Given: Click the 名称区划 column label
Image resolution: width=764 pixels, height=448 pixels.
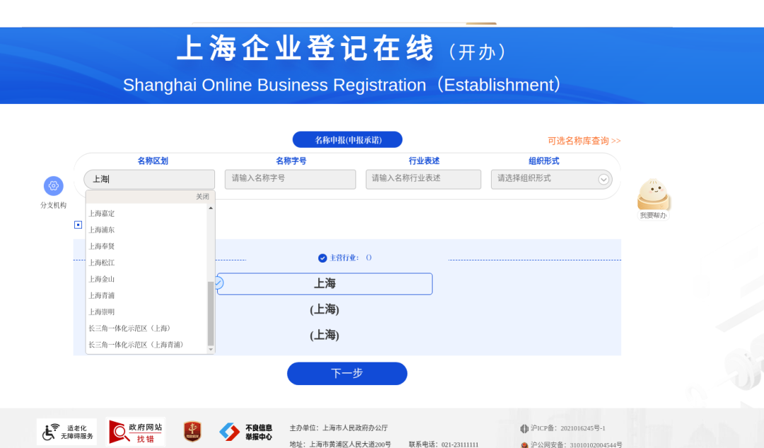Looking at the screenshot, I should coord(153,161).
